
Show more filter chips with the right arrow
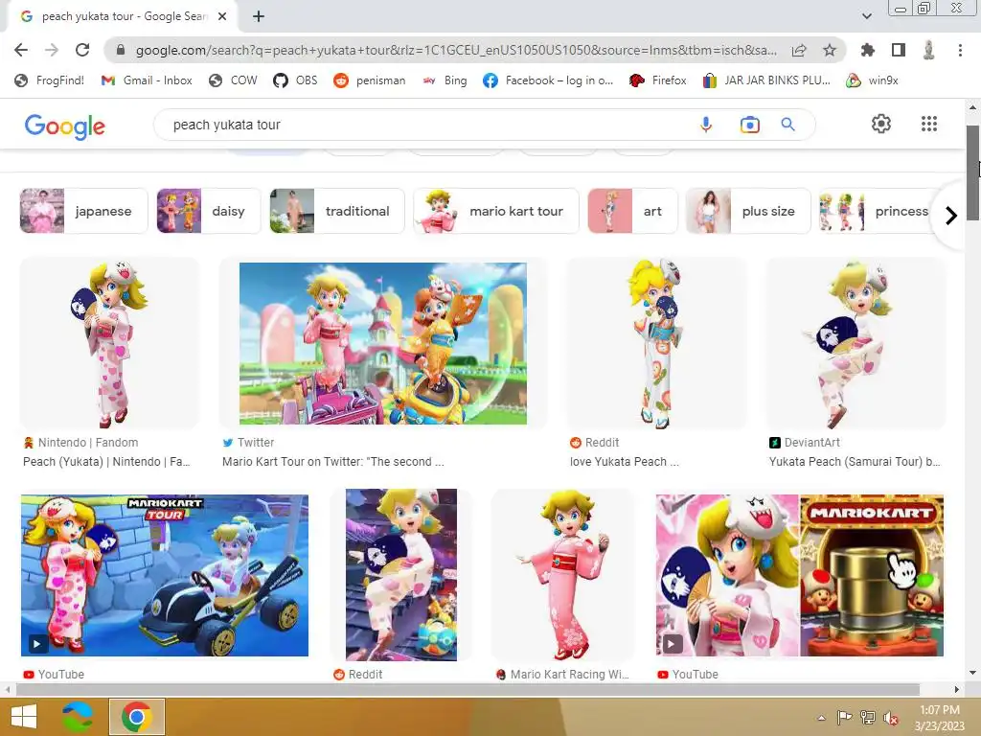(951, 216)
